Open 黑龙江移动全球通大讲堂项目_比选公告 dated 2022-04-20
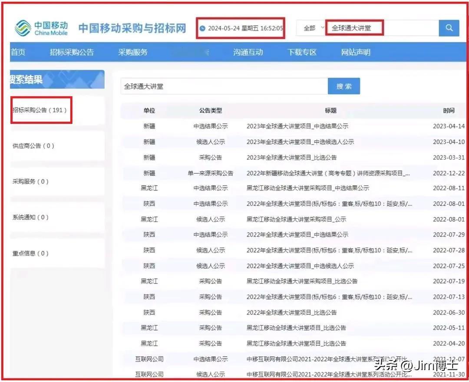Screen dimensions: 469x382 [x=296, y=343]
